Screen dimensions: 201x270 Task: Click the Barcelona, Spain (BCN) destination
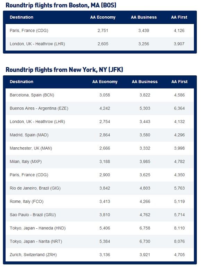click(32, 95)
